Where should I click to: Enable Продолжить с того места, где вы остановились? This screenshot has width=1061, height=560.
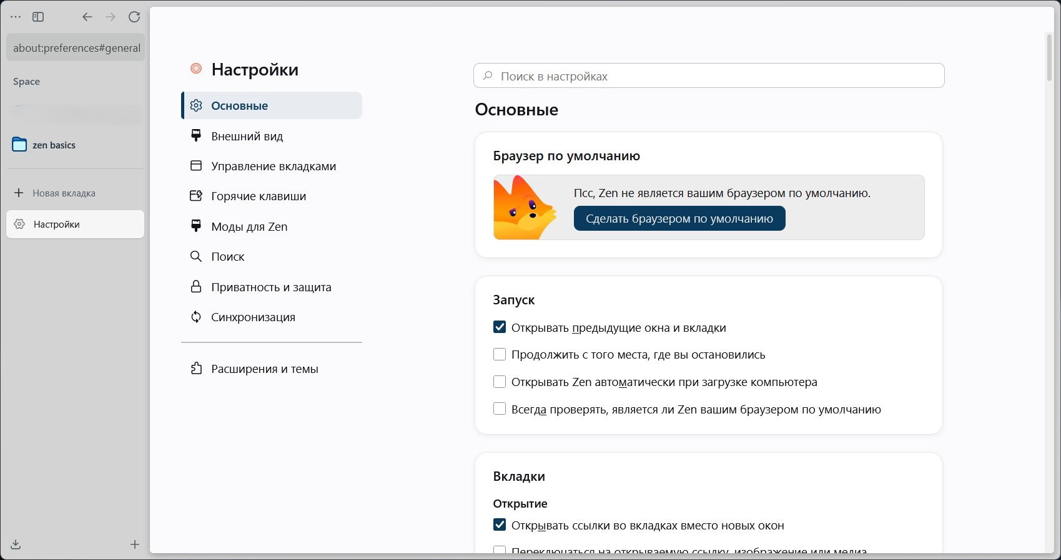pos(500,354)
